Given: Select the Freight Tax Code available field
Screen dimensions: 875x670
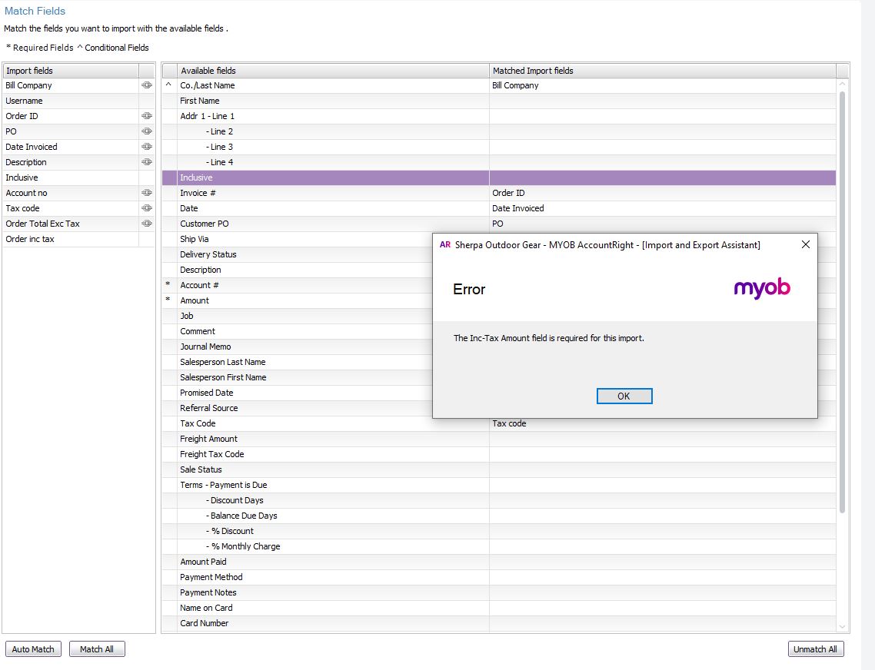Looking at the screenshot, I should pyautogui.click(x=333, y=454).
